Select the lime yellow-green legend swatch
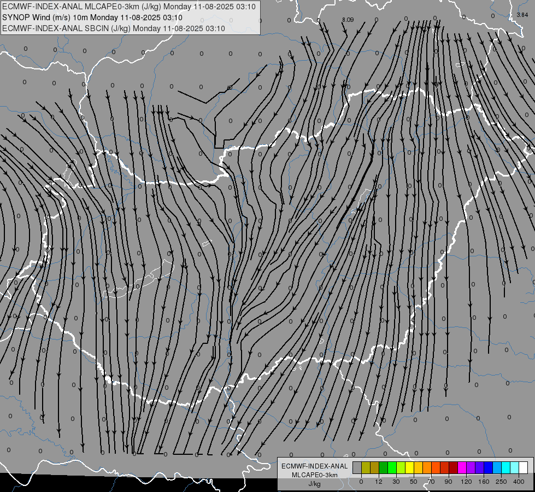The width and height of the screenshot is (535, 492). (x=401, y=467)
